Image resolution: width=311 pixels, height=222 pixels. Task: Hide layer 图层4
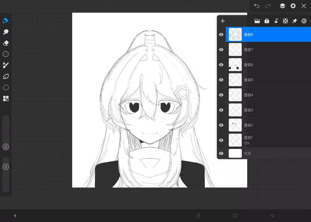(x=221, y=95)
